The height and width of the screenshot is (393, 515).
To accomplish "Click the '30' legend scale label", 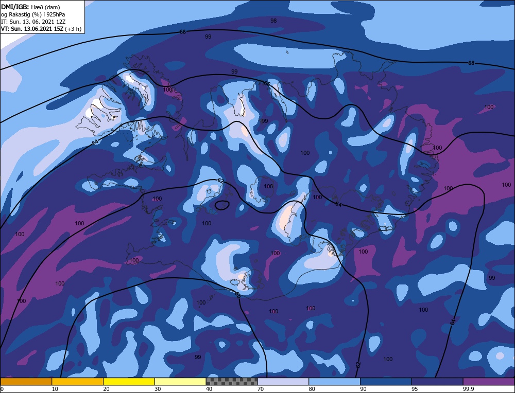I will 158,389.
